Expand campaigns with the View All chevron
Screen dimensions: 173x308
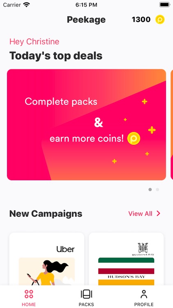click(158, 214)
